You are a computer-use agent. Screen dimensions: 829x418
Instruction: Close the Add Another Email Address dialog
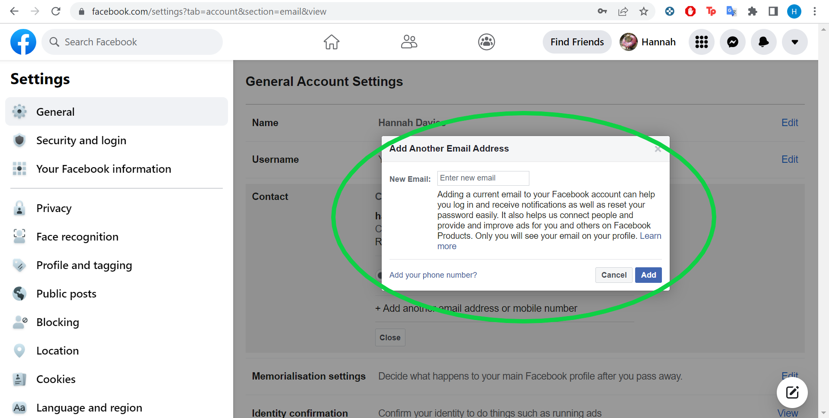pos(658,149)
